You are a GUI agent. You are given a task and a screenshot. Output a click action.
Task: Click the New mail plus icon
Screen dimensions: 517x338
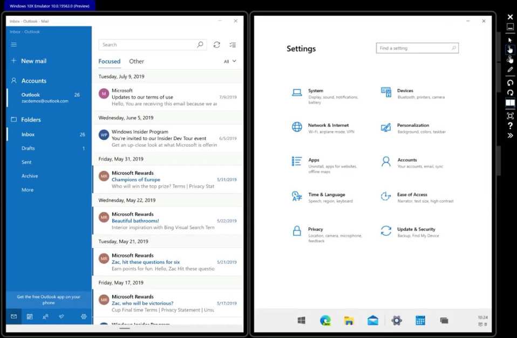[13, 60]
